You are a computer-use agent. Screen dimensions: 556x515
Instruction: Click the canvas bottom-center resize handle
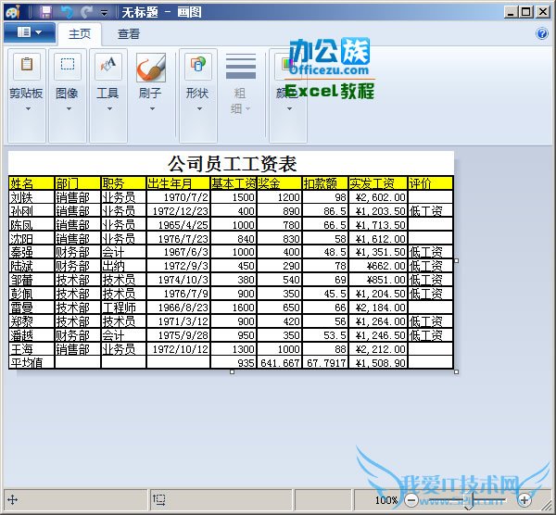pos(232,371)
